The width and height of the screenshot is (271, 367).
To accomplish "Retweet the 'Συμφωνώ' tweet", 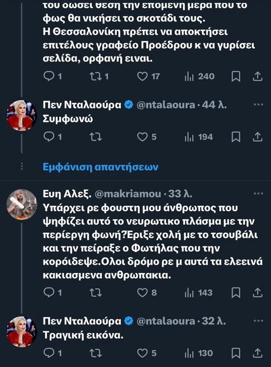I will click(96, 137).
